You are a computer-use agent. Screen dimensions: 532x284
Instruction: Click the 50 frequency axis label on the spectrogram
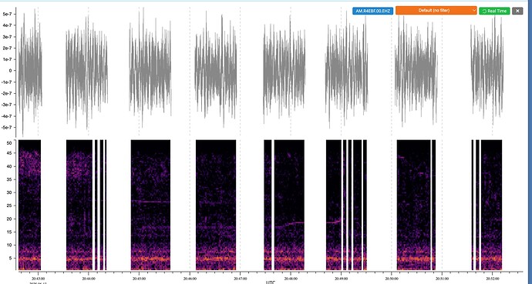point(9,143)
